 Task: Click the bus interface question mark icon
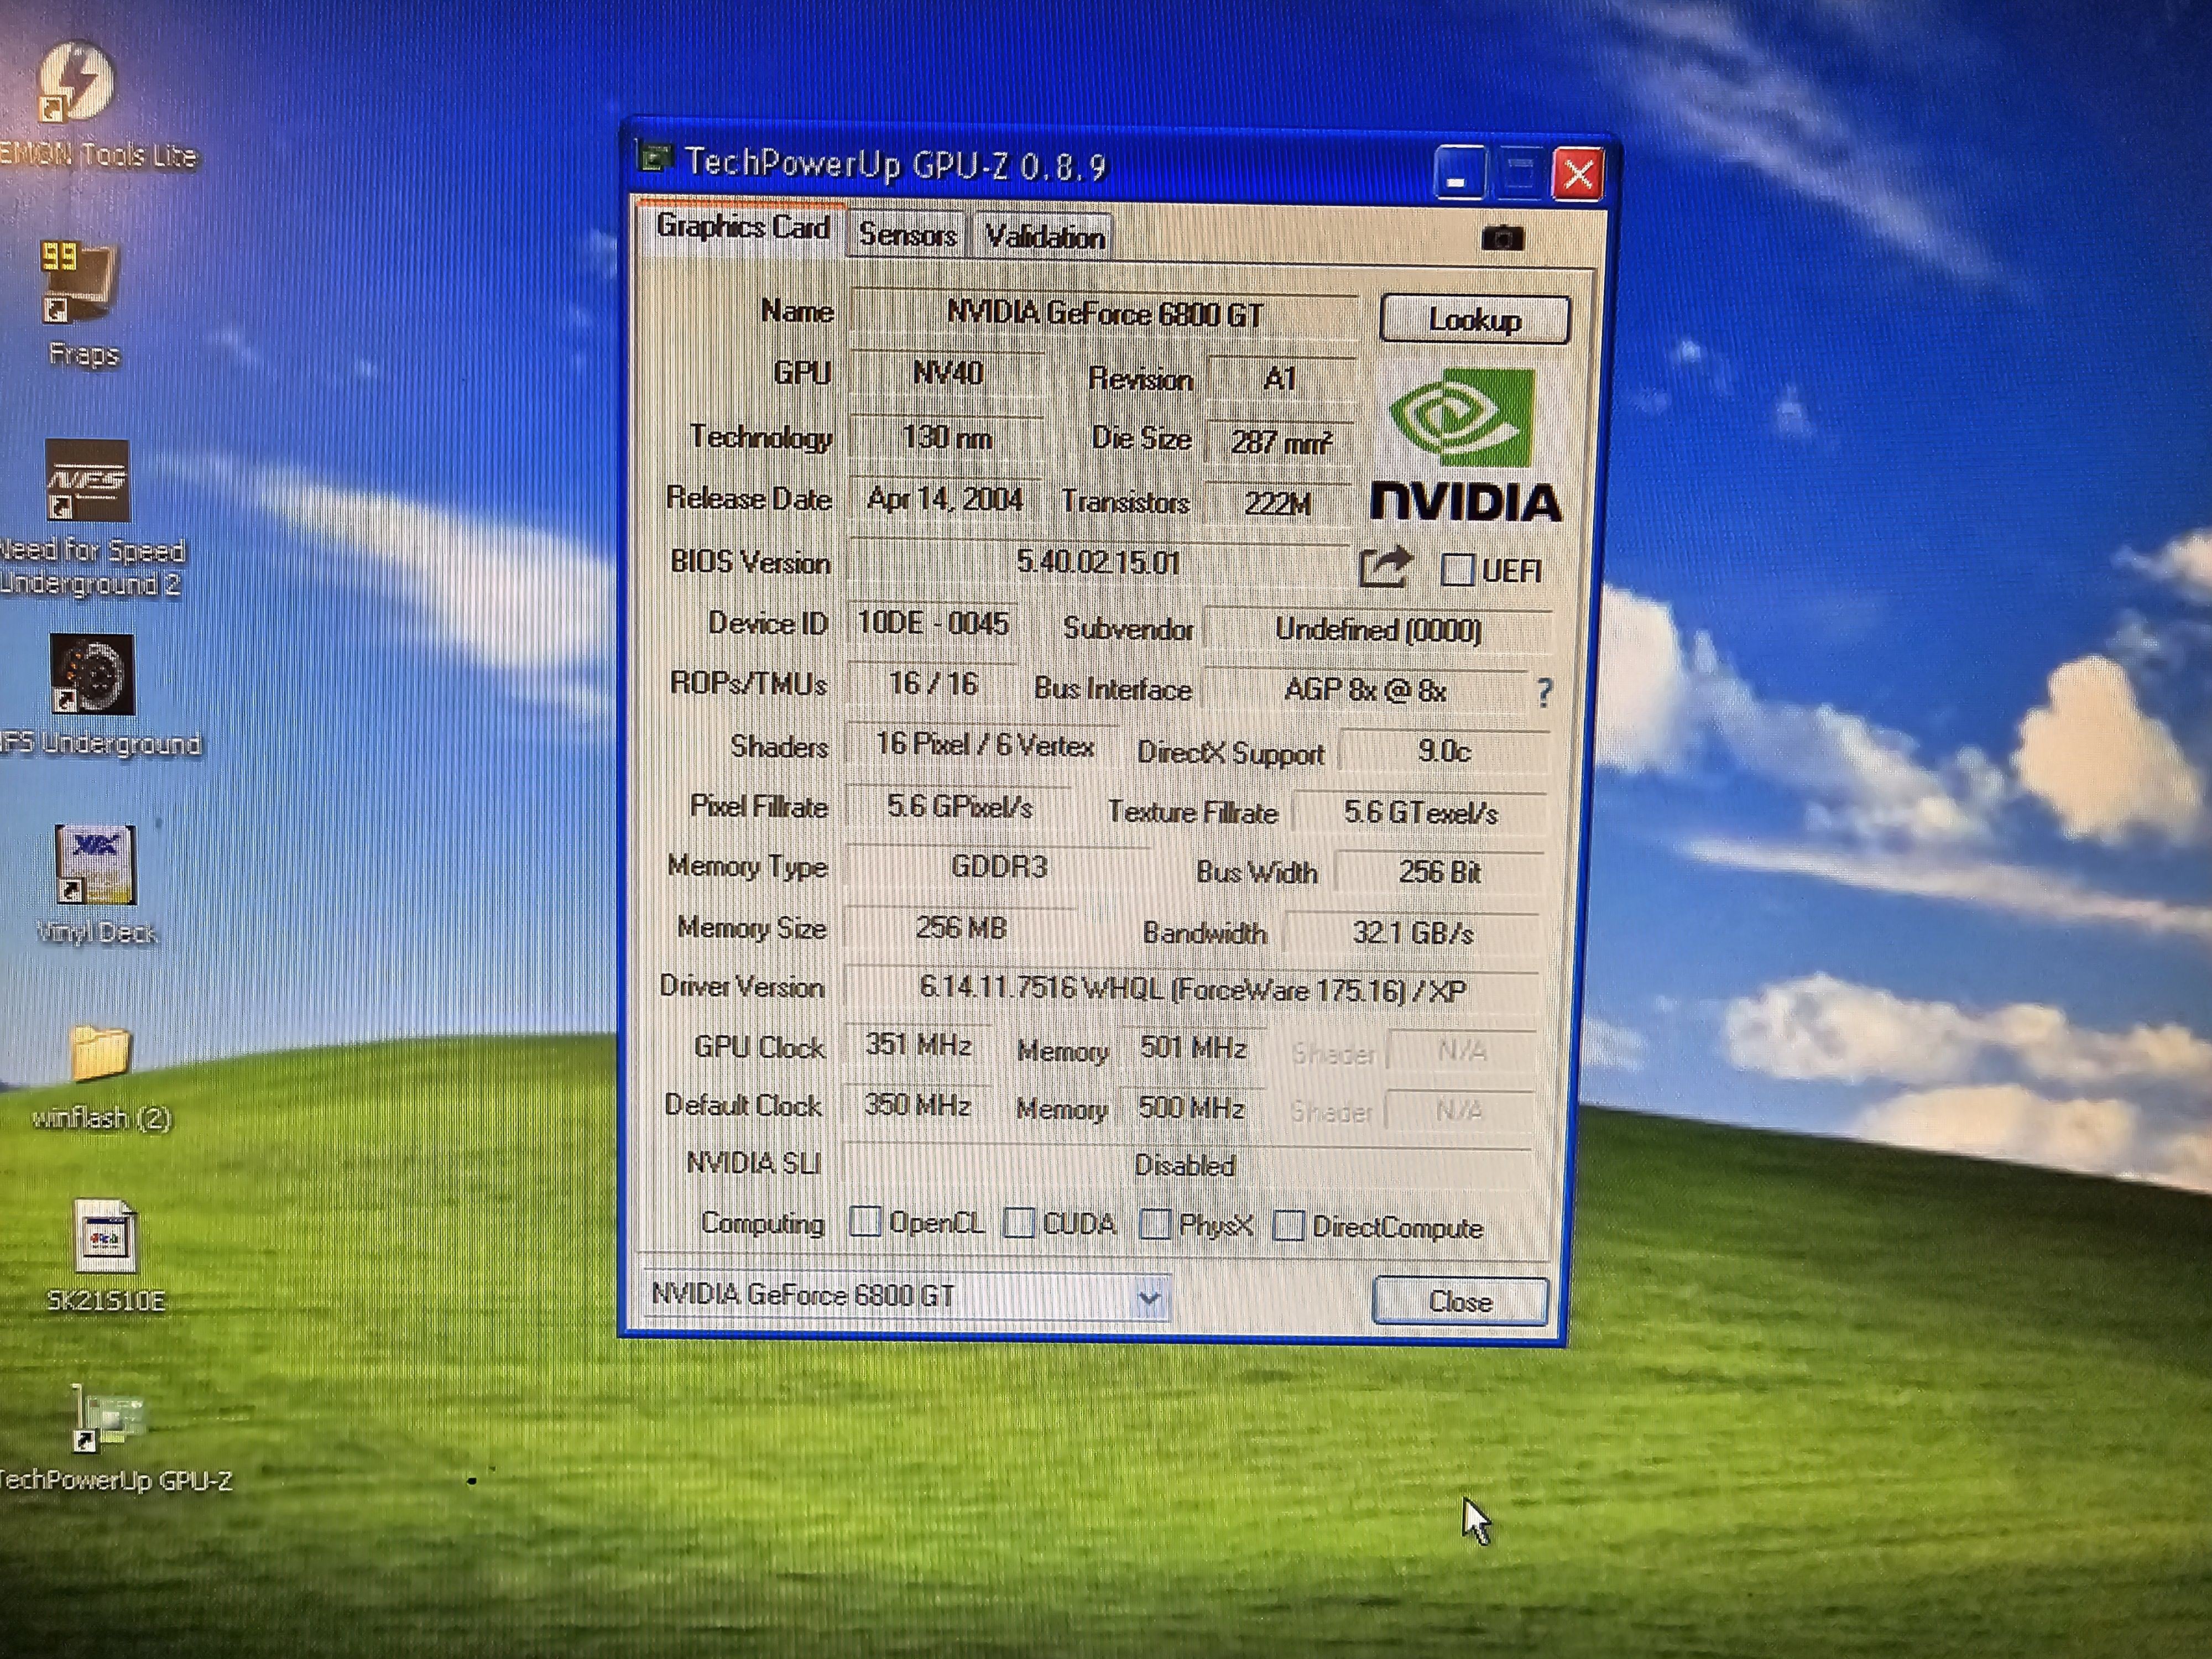pos(1544,692)
